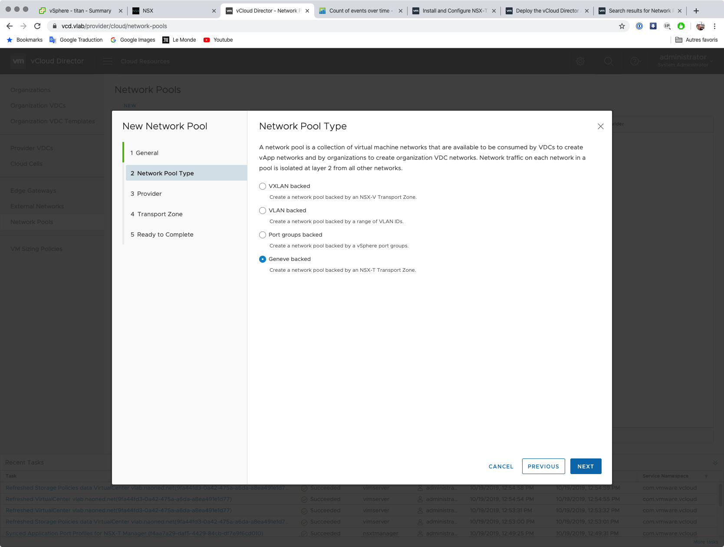
Task: Bookmark this page with star icon
Action: [x=622, y=26]
